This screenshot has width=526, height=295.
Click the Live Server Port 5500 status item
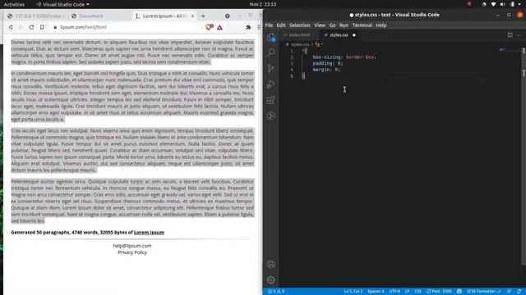pyautogui.click(x=439, y=292)
